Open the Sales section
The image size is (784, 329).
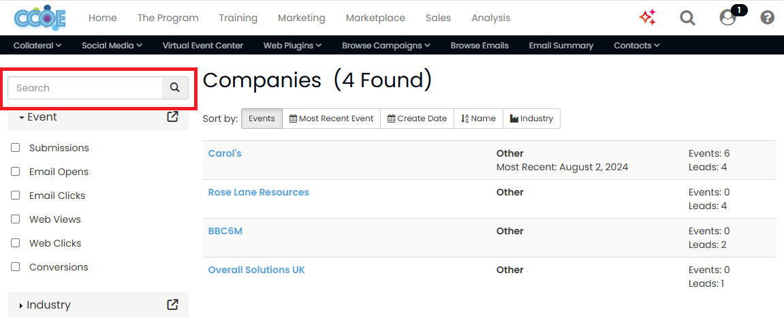(439, 18)
